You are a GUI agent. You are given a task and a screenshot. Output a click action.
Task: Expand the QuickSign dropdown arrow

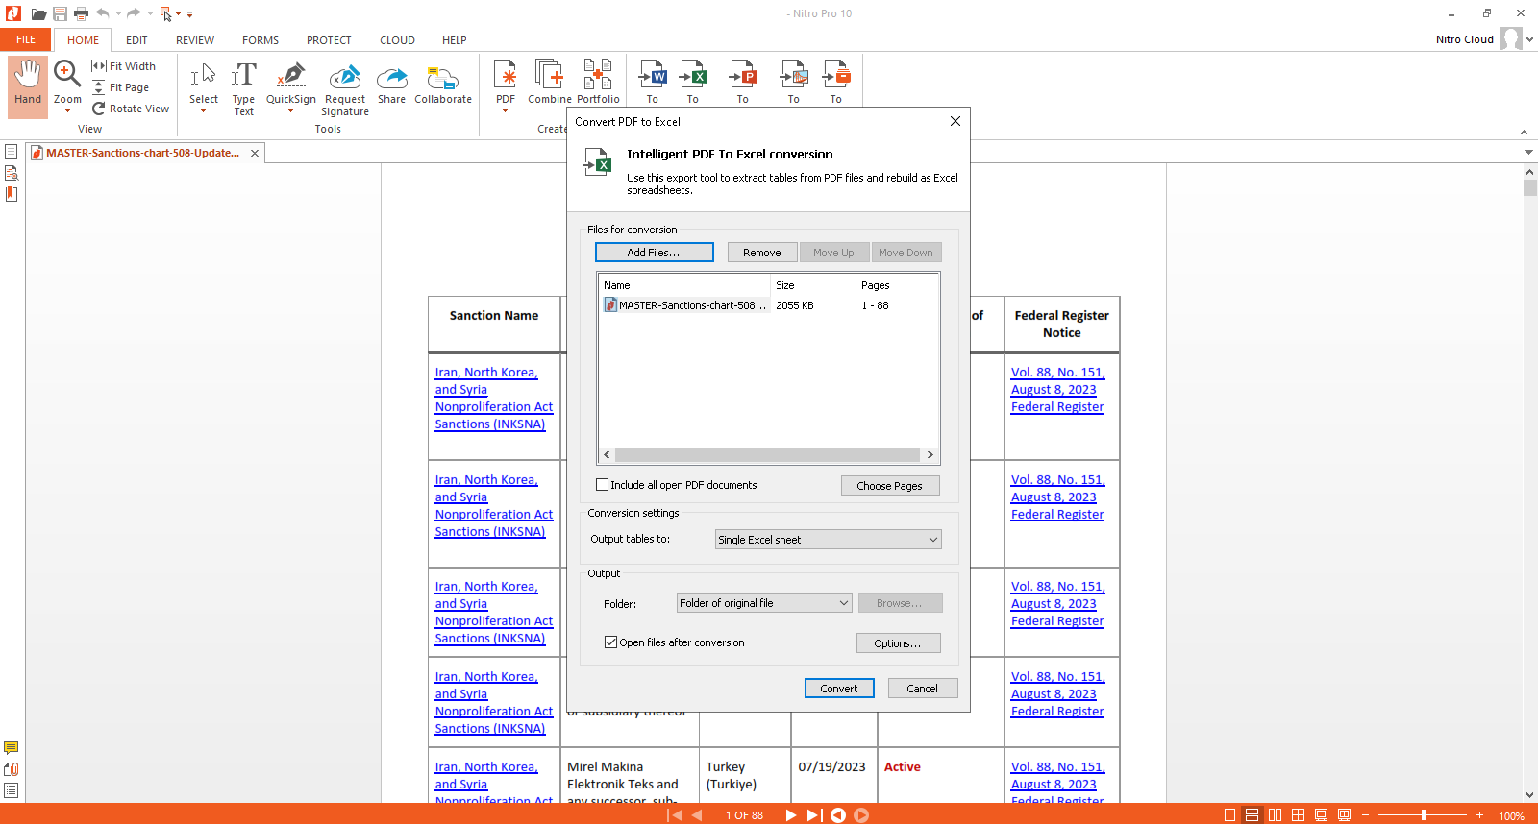click(x=290, y=111)
